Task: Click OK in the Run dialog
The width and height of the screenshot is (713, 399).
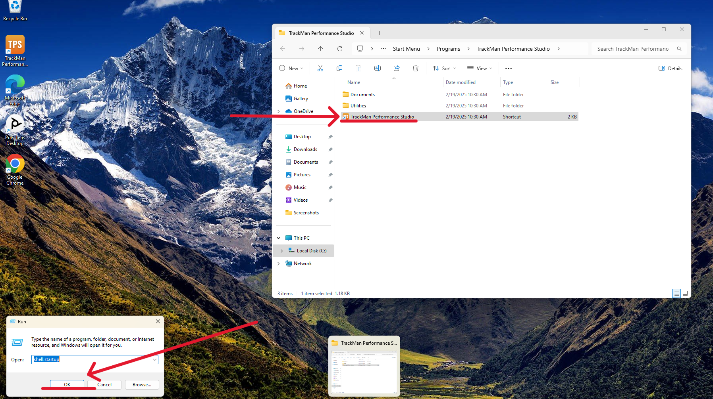Action: point(67,384)
